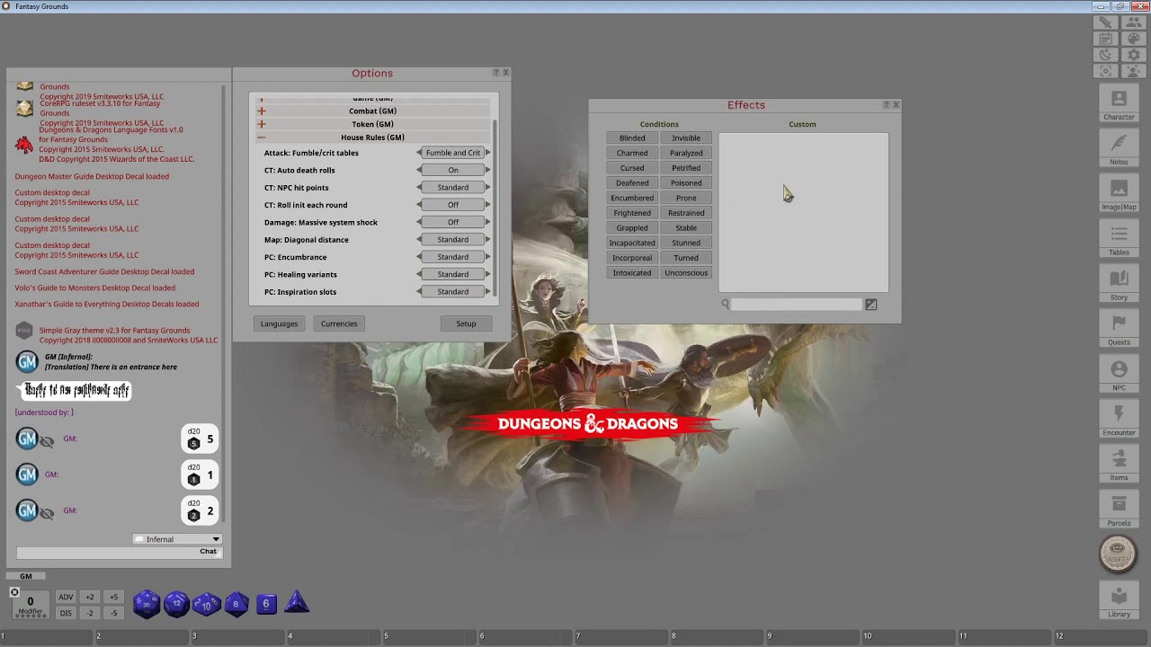
Task: Click the target icon above Modifier box
Action: click(x=14, y=592)
